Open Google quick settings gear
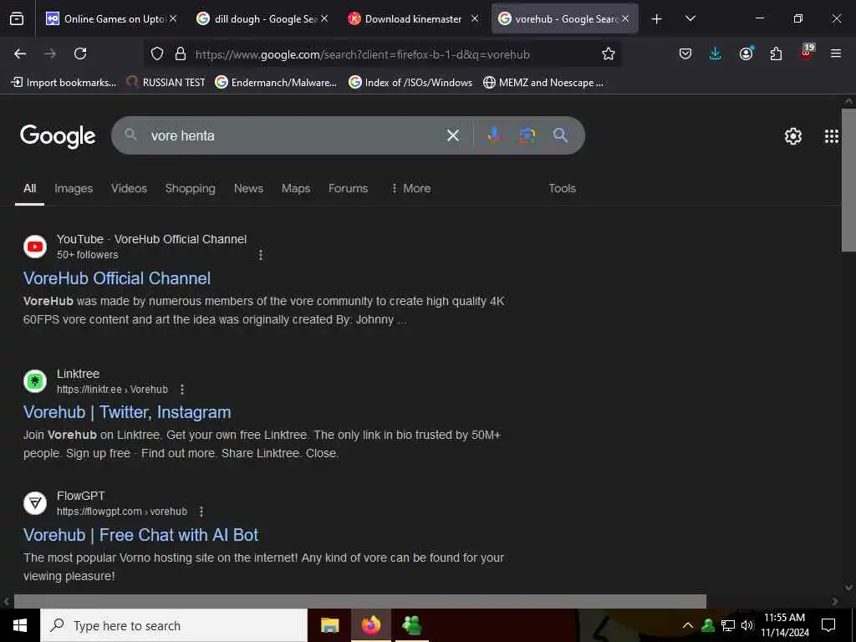Image resolution: width=856 pixels, height=642 pixels. click(x=793, y=136)
